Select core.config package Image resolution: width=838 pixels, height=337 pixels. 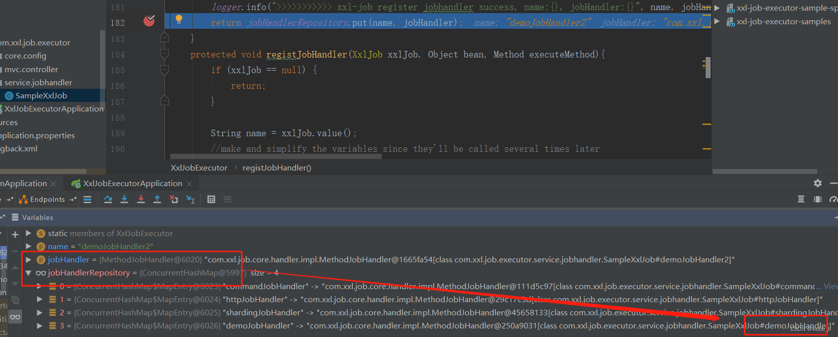coord(25,56)
